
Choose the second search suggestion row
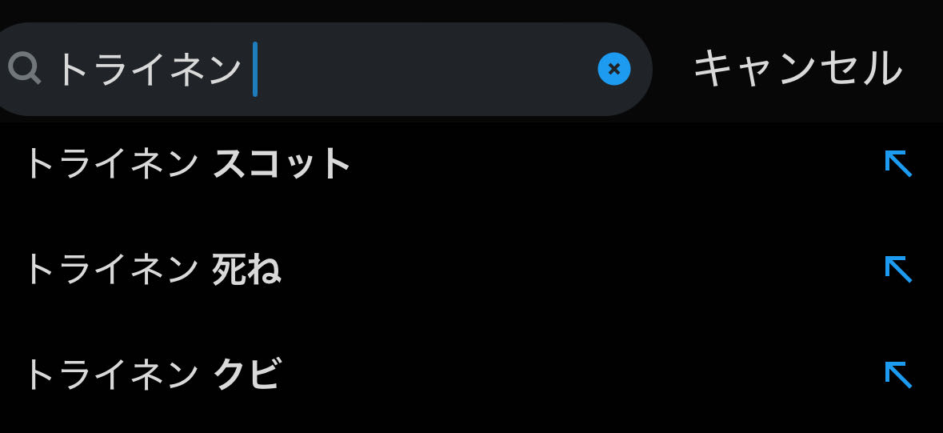tap(152, 270)
